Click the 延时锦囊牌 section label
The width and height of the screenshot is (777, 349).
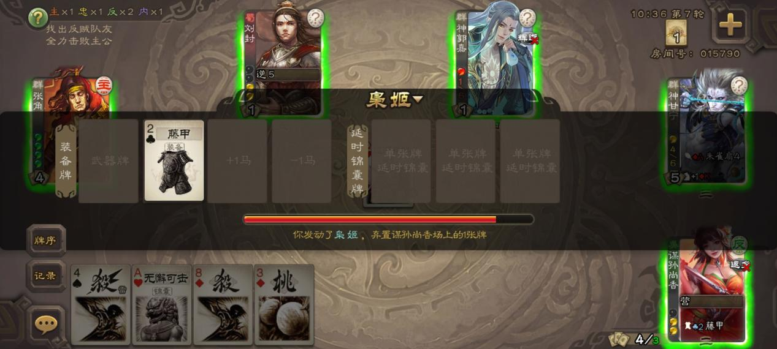[x=358, y=161]
